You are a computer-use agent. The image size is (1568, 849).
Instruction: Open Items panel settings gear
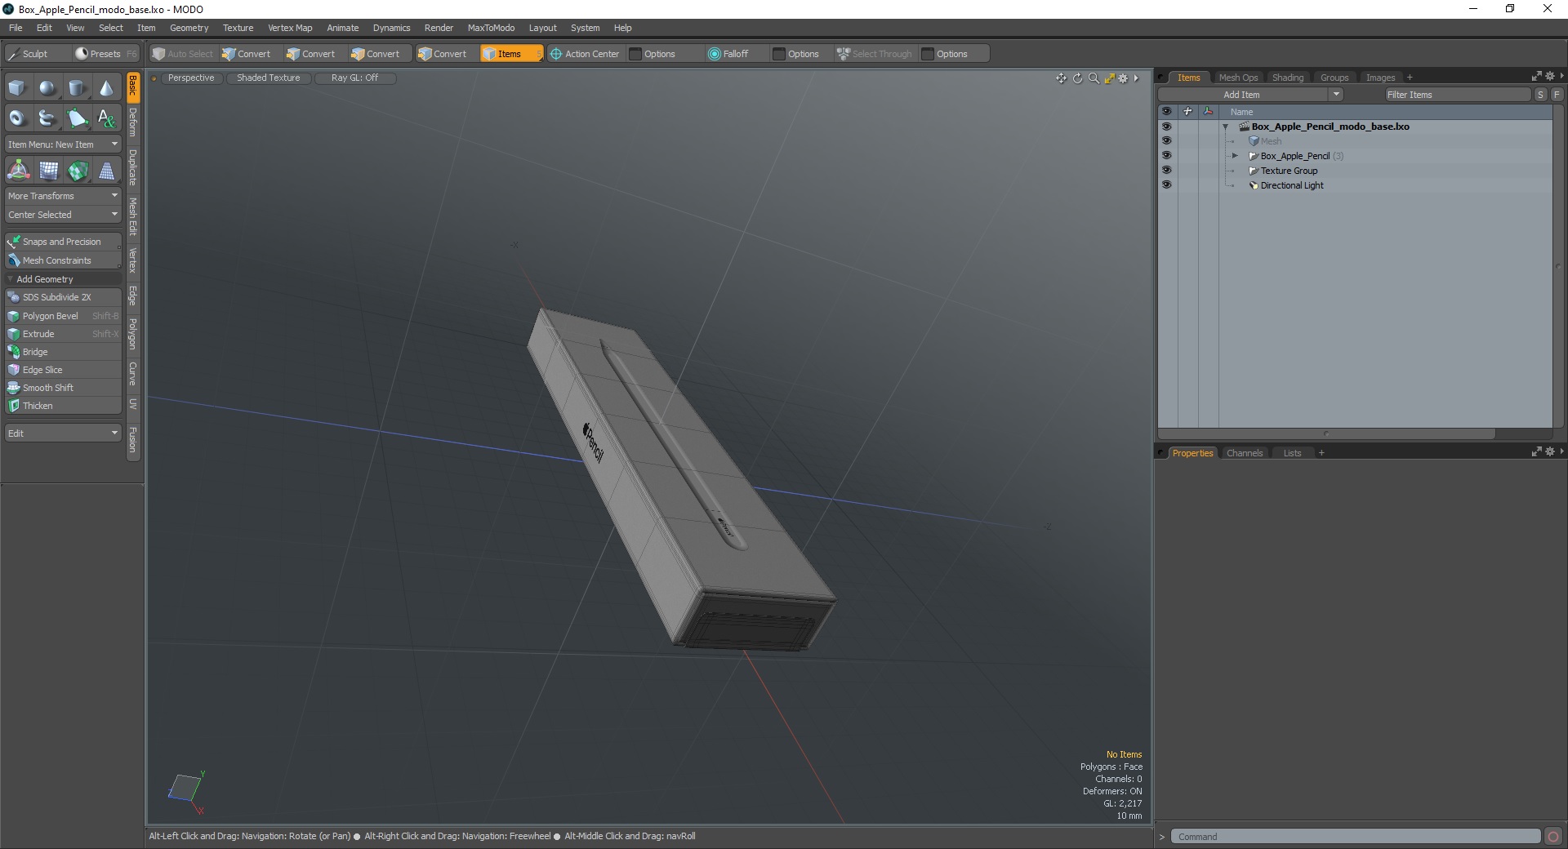(1550, 76)
